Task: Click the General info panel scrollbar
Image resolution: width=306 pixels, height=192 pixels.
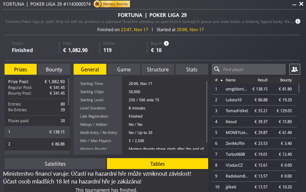Action: click(207, 112)
